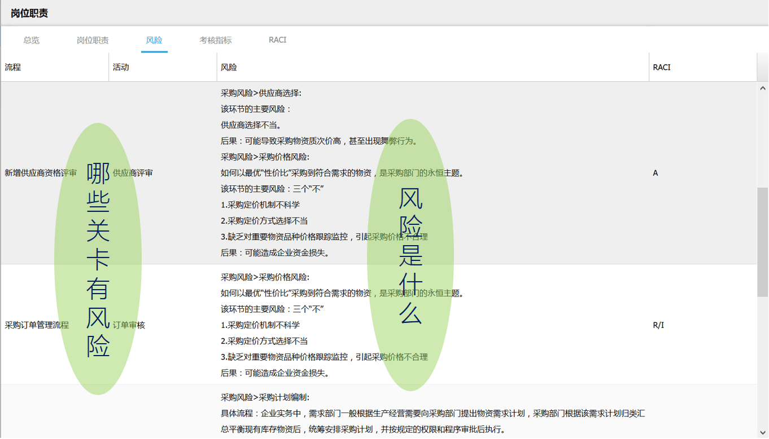Click the 风险 column header in table

229,67
